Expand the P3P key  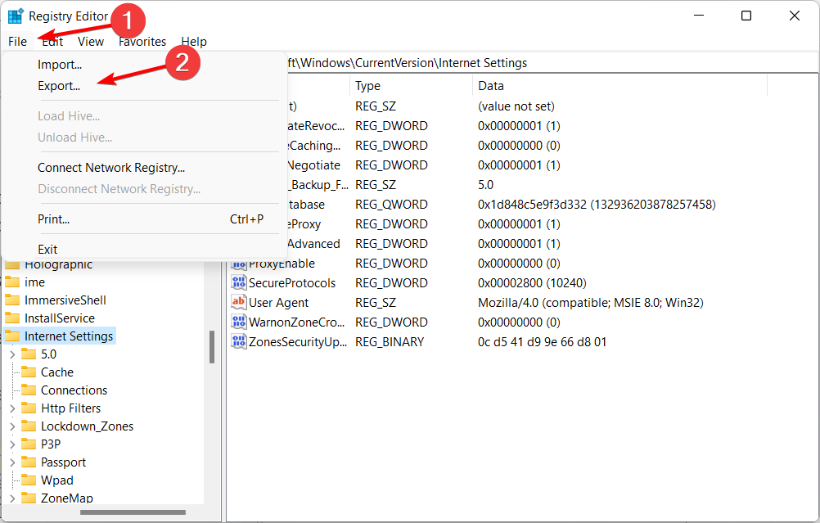tap(12, 444)
